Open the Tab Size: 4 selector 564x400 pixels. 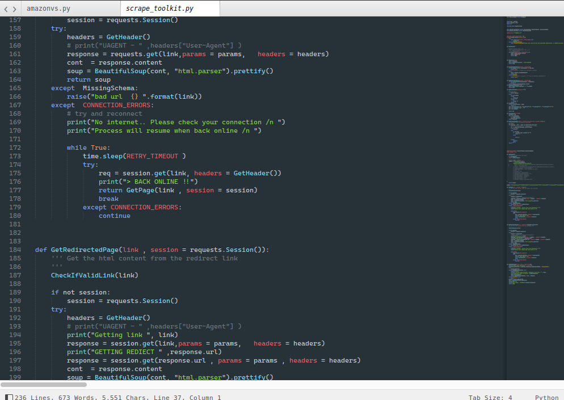(490, 397)
